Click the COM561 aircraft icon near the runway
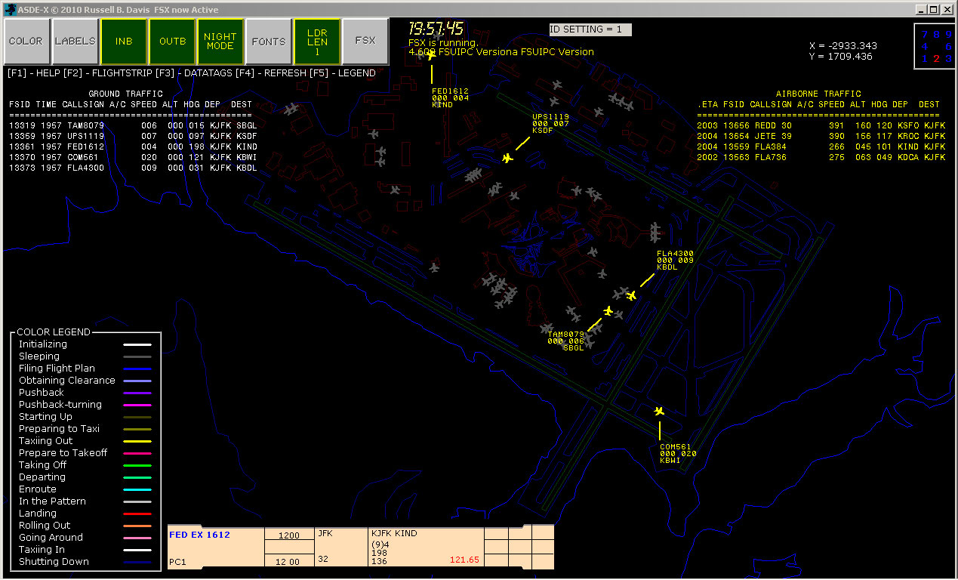Screen dimensions: 958x580 (658, 412)
